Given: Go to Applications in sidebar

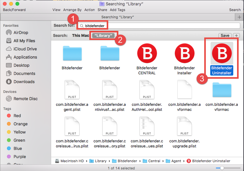Looking at the screenshot, I should 21,57.
